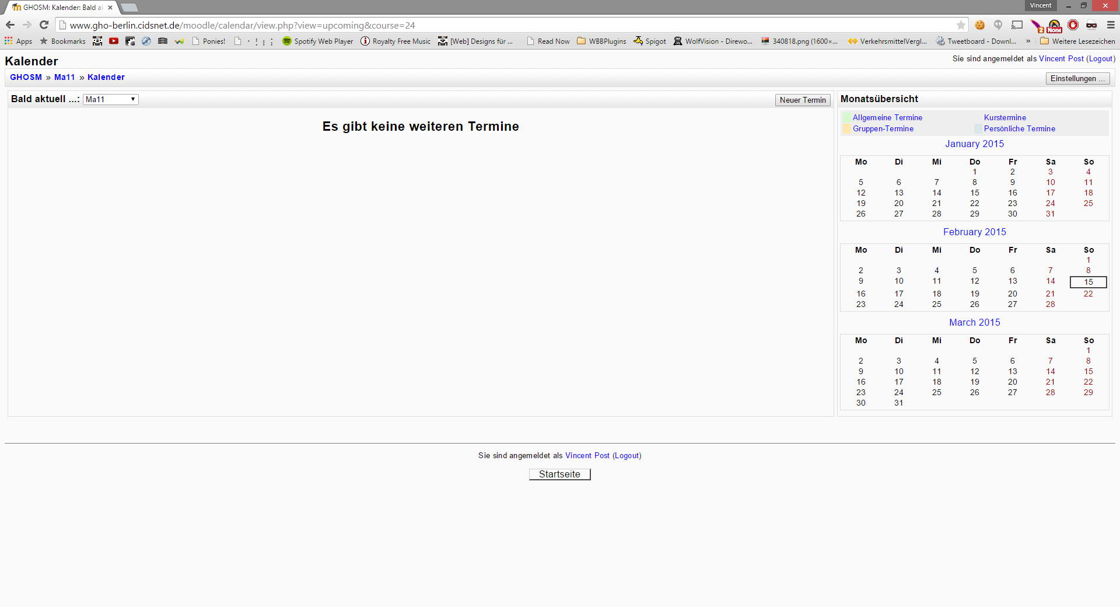Toggle visibility of Allgemeine Termine
The width and height of the screenshot is (1120, 607).
[x=887, y=118]
